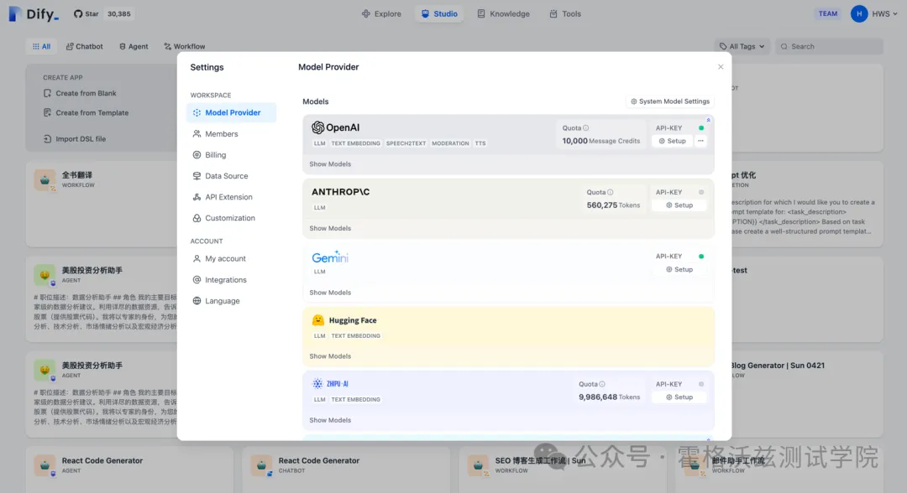Click the ZHIPU AI logo

click(330, 383)
